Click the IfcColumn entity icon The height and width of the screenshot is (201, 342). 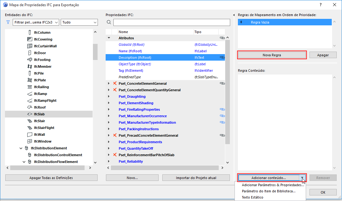(x=30, y=32)
